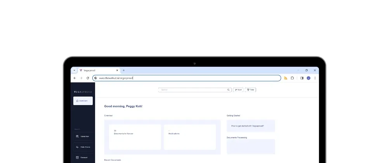Click the dashboard Search input field
Viewport: 388px width, 163px height.
(195, 90)
